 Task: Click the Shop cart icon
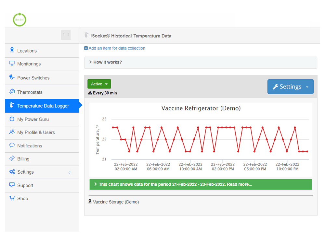(12, 198)
